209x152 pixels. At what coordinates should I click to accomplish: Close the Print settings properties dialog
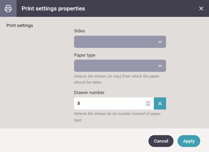(x=201, y=8)
